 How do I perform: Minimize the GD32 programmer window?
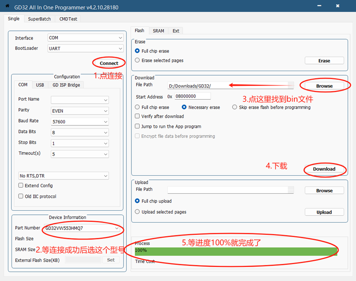(x=319, y=6)
